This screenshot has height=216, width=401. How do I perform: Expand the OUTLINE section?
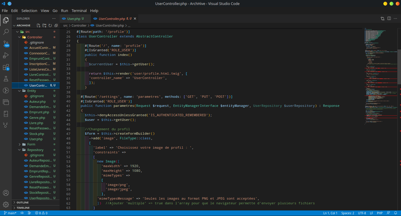click(23, 203)
